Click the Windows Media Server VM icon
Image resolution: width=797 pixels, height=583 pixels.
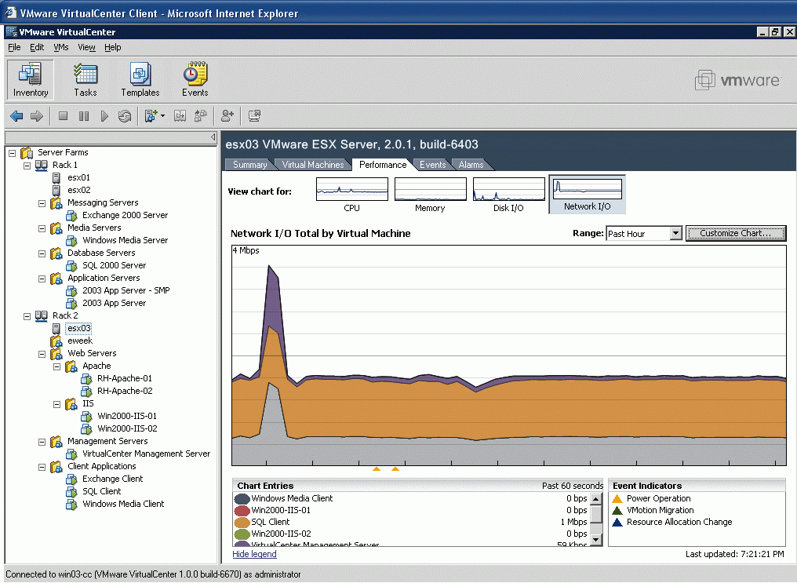(71, 240)
